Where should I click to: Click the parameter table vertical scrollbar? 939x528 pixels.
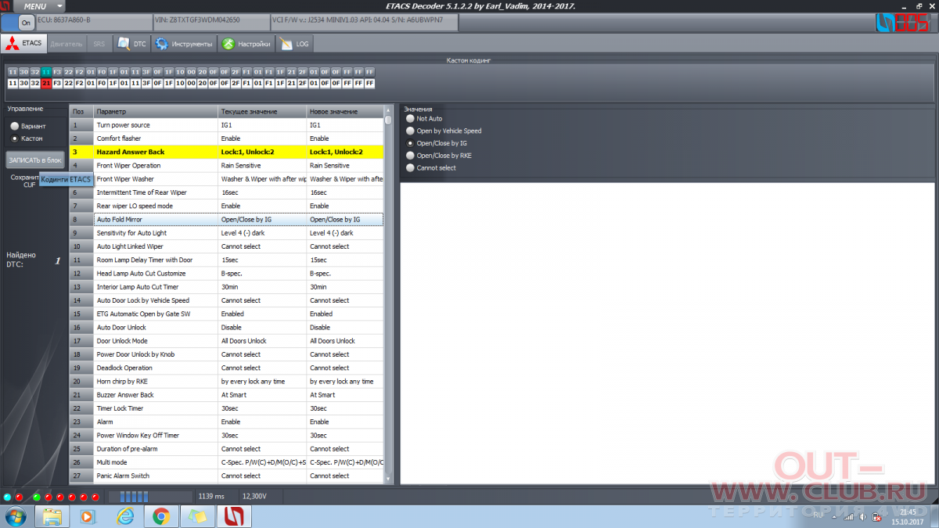point(389,296)
